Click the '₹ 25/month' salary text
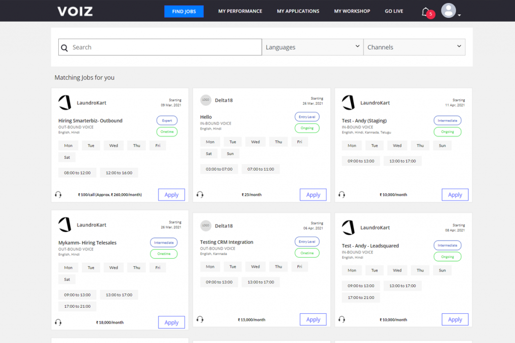The image size is (515, 343). tap(251, 195)
